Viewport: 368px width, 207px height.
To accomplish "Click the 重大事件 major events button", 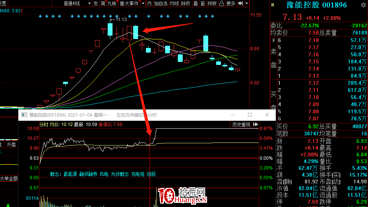I will click(x=129, y=3).
